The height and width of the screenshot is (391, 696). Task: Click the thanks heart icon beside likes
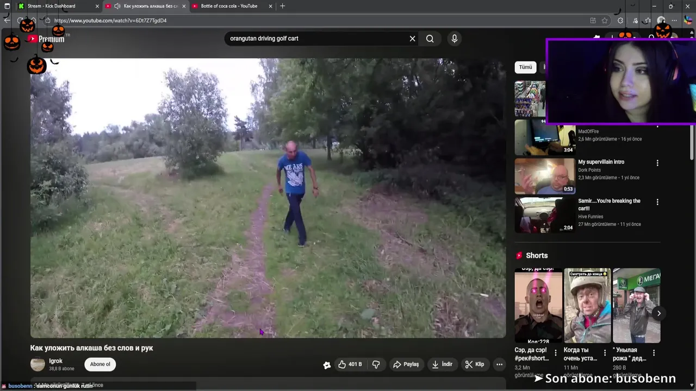(x=326, y=365)
